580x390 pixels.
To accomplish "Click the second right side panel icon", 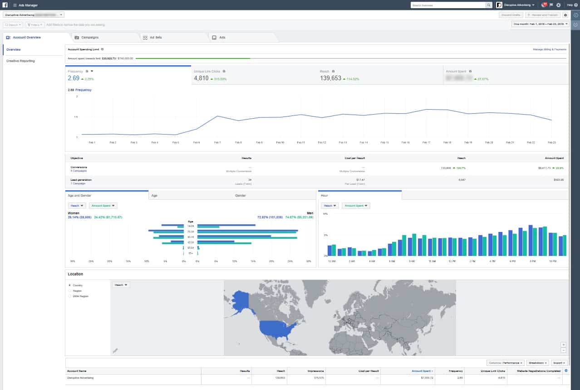I will pos(575,24).
